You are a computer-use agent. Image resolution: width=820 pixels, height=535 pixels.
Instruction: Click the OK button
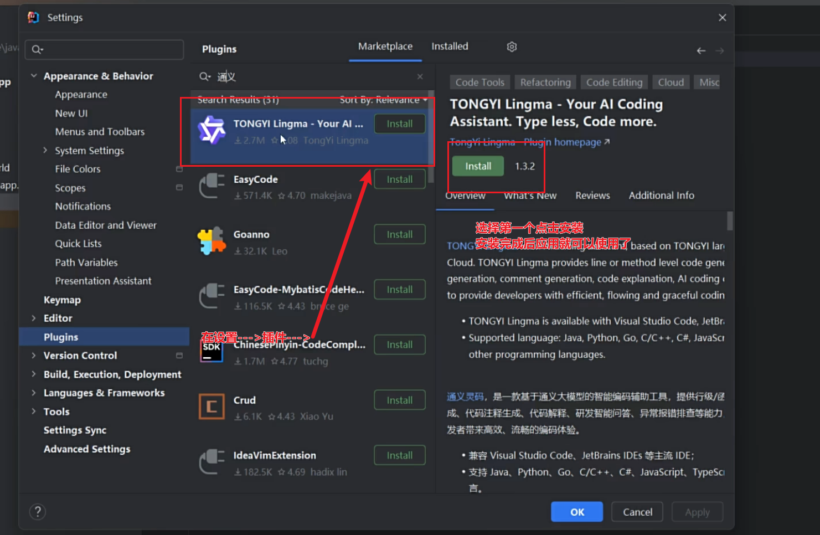(577, 512)
